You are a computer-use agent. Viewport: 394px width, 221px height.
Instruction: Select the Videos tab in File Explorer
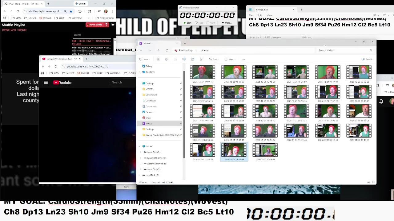[158, 43]
